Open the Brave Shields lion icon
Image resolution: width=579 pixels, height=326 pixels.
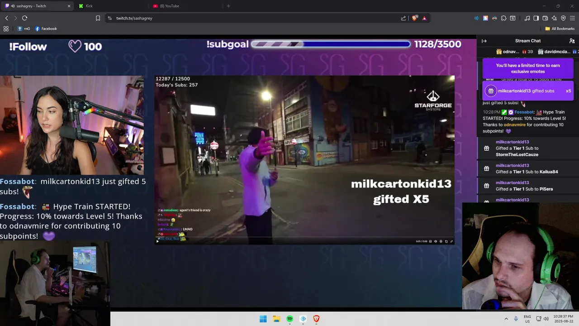click(x=414, y=18)
